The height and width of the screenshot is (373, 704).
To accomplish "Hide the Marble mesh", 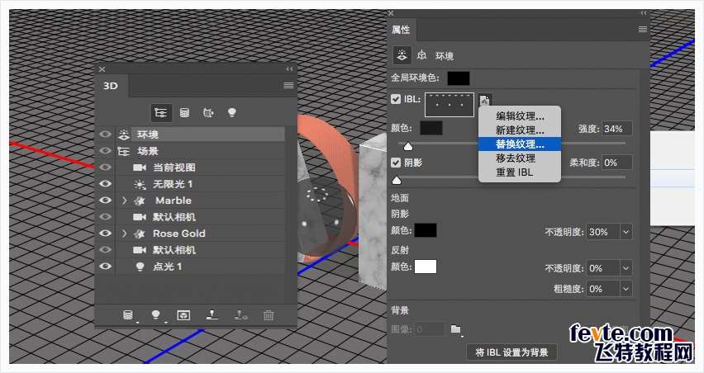I will [106, 200].
